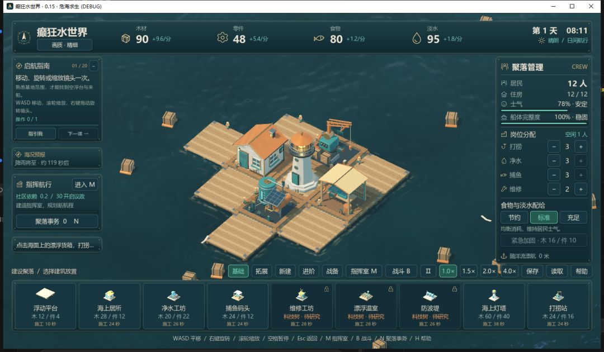The height and width of the screenshot is (352, 604).
Task: Set game speed to 1.0×
Action: (448, 271)
